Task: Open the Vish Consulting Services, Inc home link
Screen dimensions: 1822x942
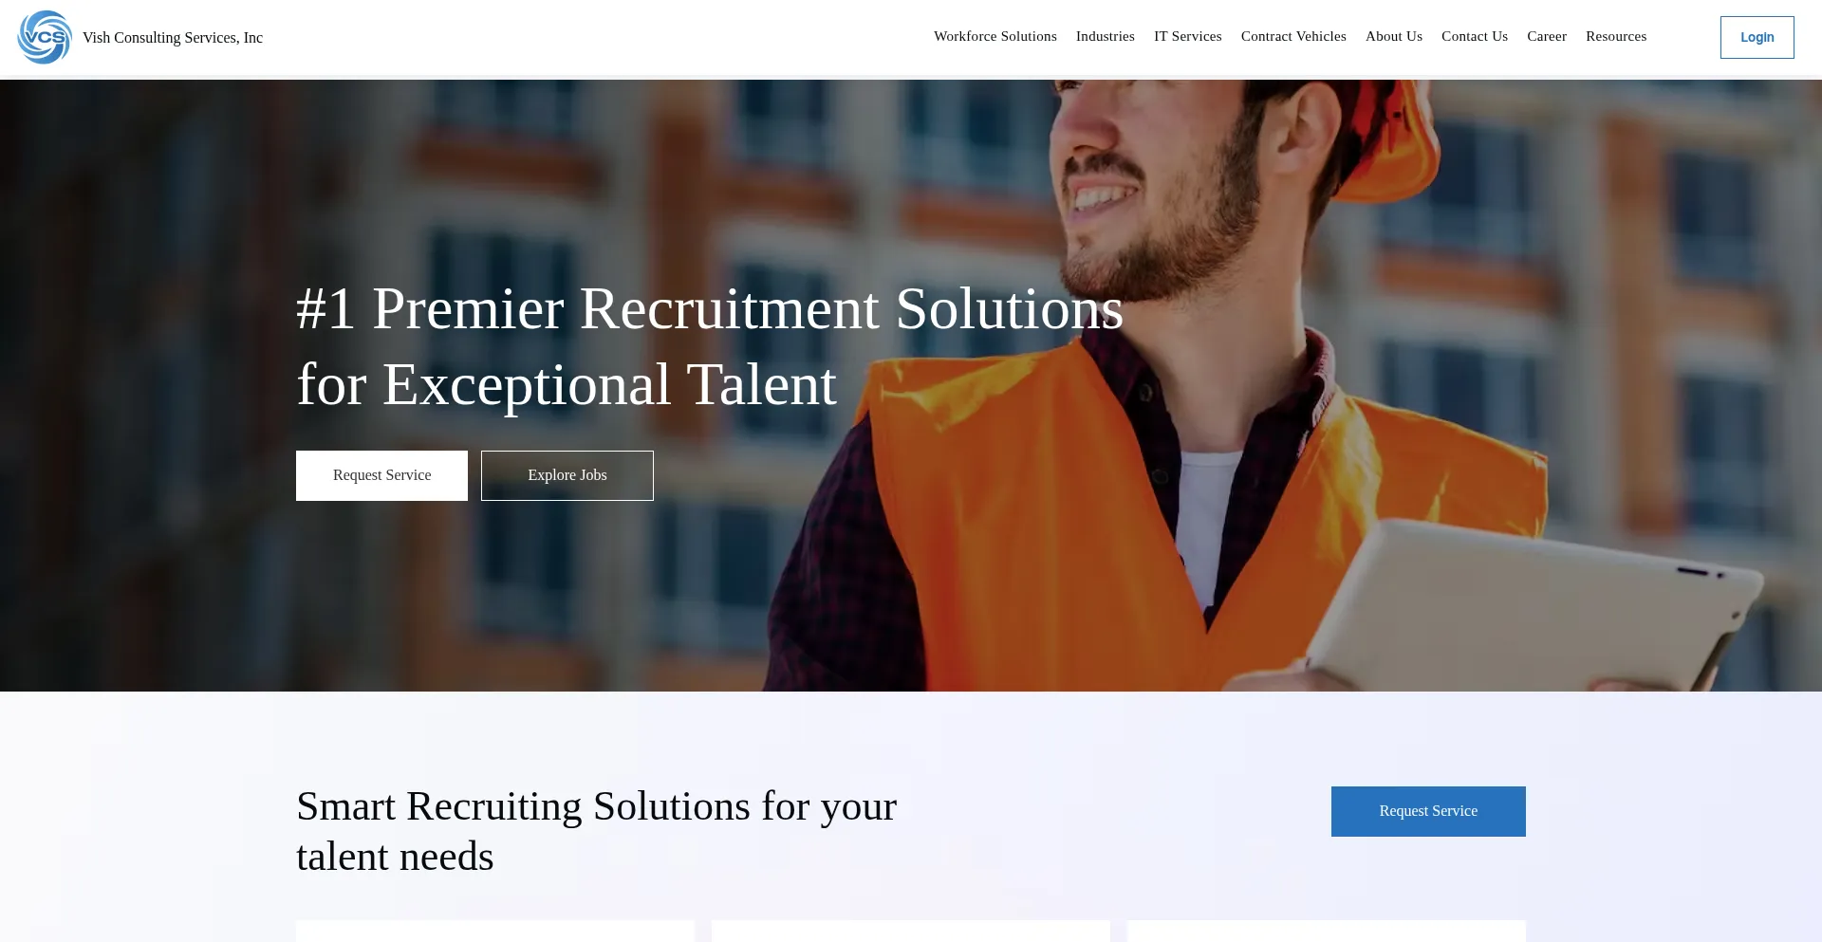Action: click(173, 38)
